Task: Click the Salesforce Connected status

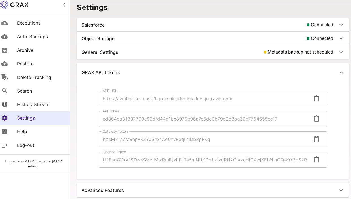Action: [x=320, y=25]
